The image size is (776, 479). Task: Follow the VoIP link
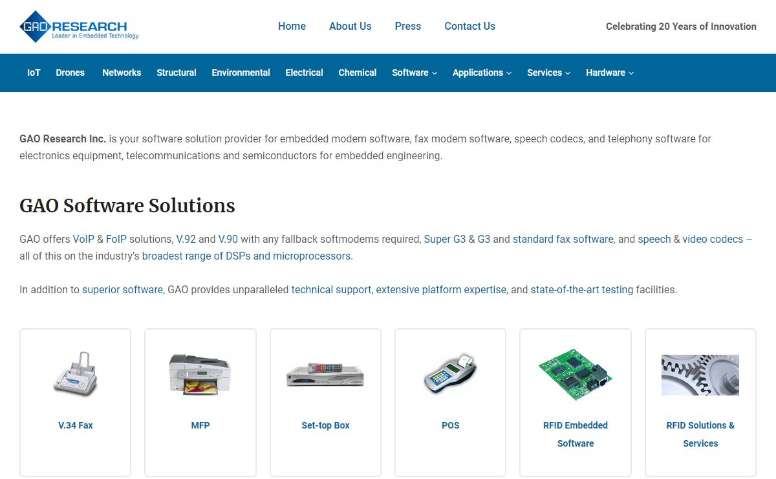[83, 239]
